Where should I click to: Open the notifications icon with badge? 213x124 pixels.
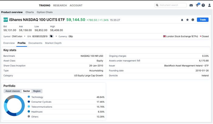coord(197,5)
